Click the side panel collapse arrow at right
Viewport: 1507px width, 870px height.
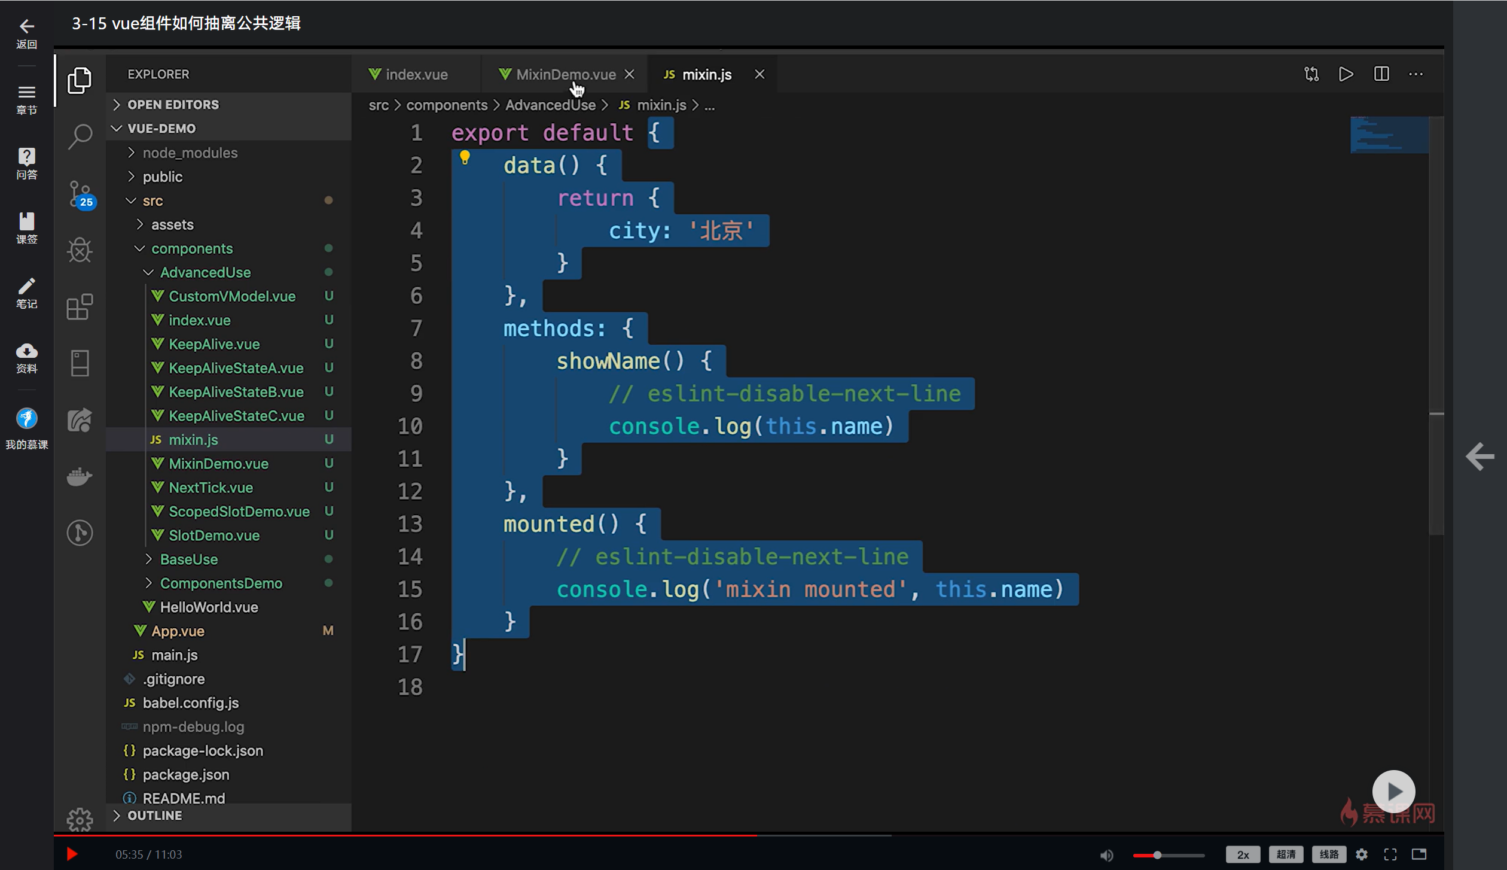[x=1480, y=457]
